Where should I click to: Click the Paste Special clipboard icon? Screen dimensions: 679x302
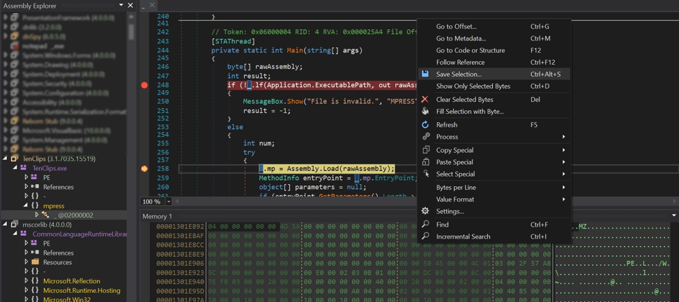(x=425, y=162)
